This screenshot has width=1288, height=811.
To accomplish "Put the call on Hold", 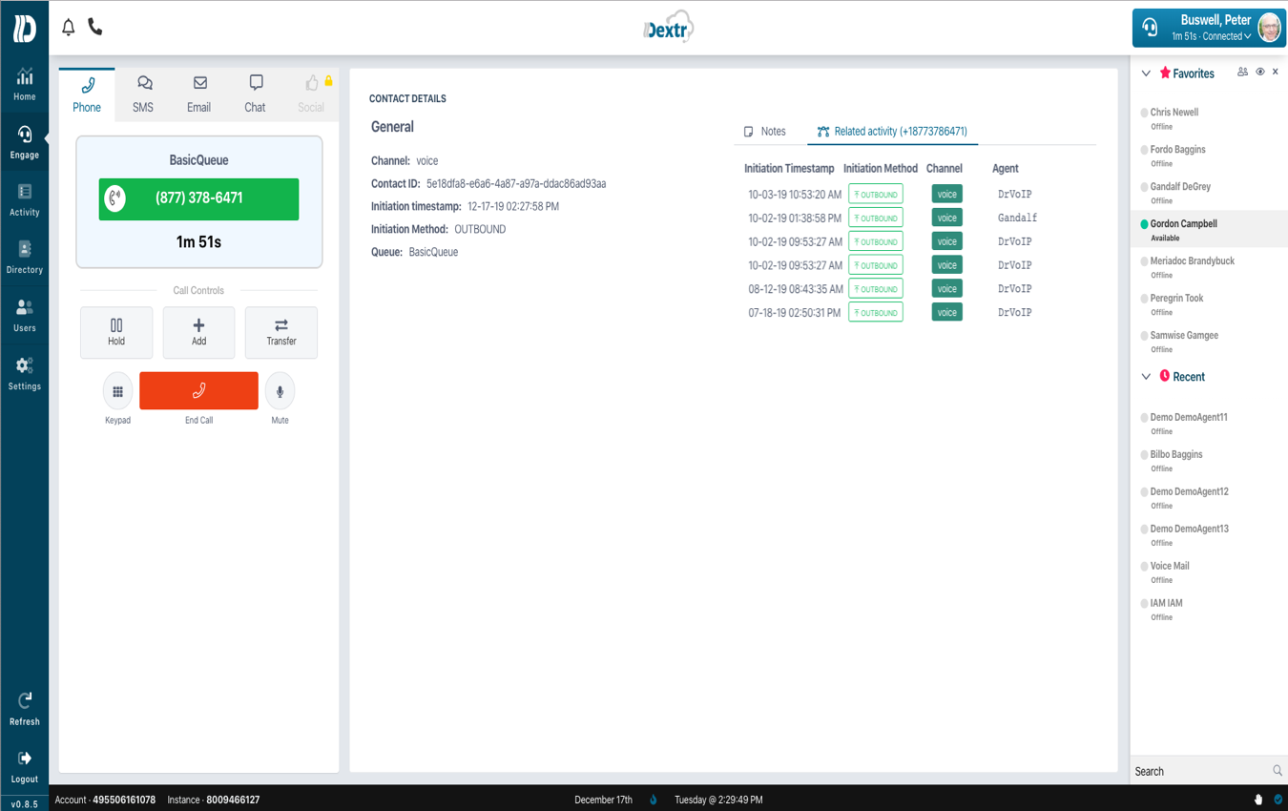I will (116, 332).
